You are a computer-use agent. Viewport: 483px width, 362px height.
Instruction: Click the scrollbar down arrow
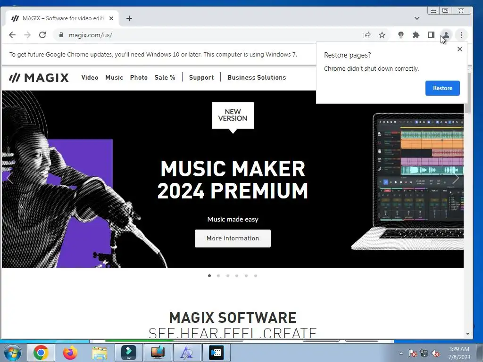click(x=467, y=334)
